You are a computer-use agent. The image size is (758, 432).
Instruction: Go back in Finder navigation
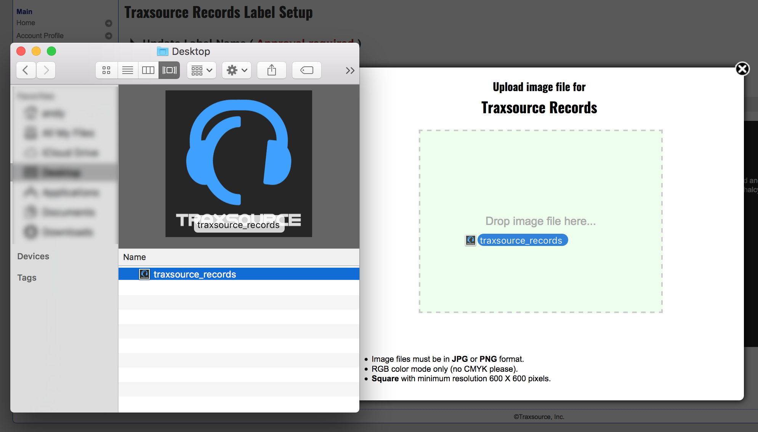click(x=26, y=70)
